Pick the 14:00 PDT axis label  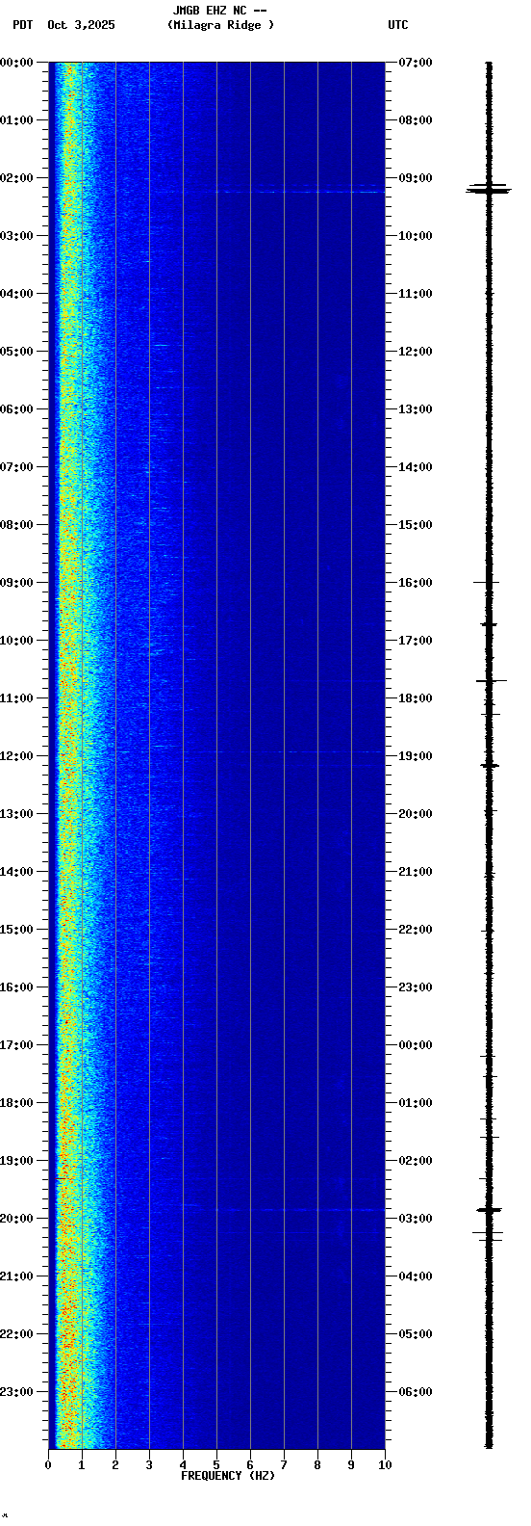pos(16,872)
